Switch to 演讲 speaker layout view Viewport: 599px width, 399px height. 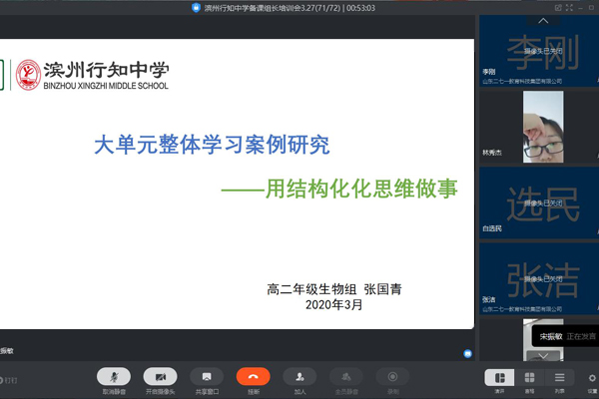[x=500, y=378]
